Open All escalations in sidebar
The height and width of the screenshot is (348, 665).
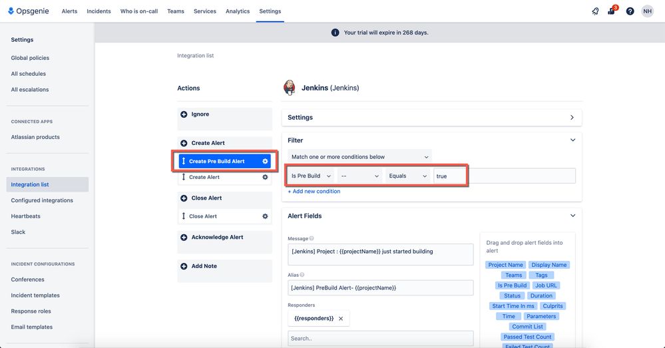[30, 89]
